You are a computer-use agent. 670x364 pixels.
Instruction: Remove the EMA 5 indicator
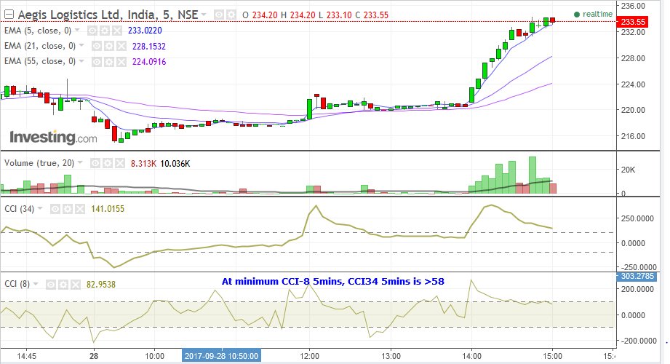117,31
